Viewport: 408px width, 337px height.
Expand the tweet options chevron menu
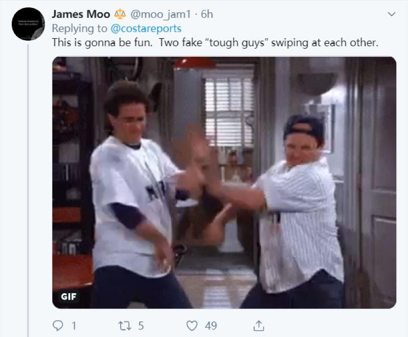click(391, 14)
